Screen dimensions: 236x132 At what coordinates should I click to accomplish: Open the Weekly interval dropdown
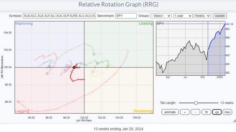[202, 16]
